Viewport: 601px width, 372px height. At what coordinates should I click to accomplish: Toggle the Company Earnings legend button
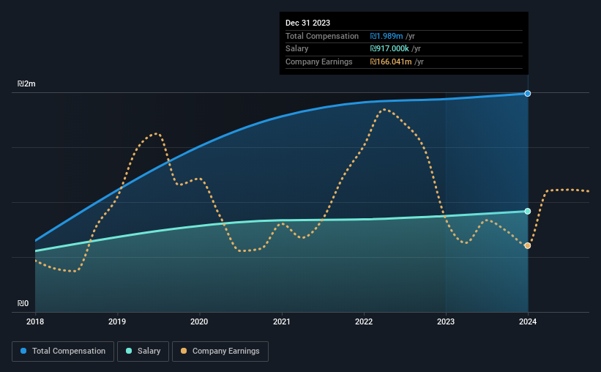tap(220, 351)
